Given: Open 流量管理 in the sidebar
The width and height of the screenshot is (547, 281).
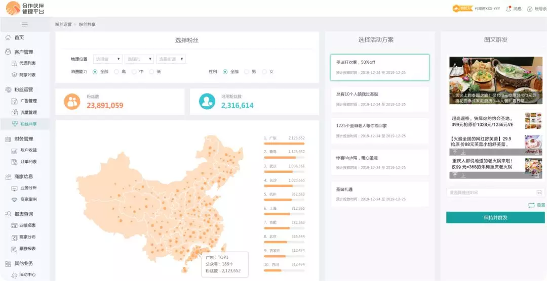Looking at the screenshot, I should tap(24, 113).
